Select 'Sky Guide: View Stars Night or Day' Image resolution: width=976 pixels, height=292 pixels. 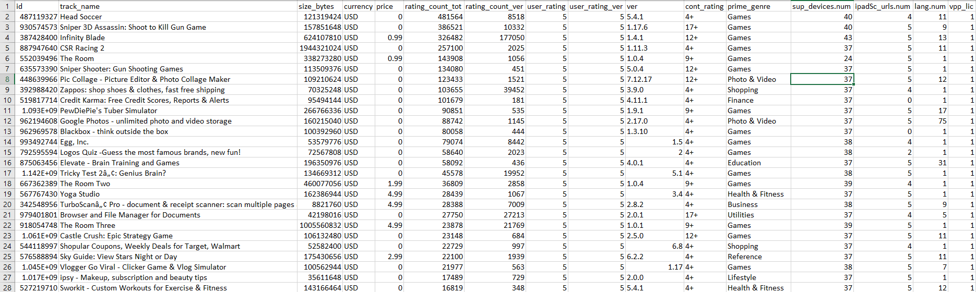(177, 257)
